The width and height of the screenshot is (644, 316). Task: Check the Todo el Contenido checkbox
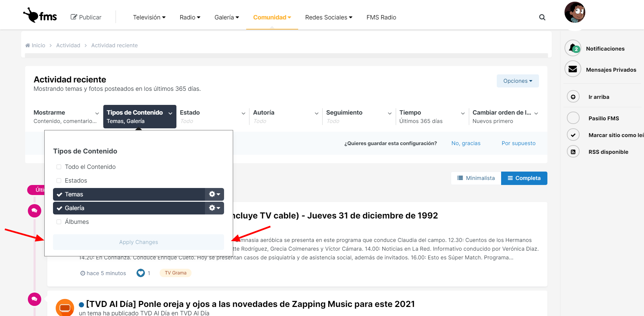click(59, 167)
